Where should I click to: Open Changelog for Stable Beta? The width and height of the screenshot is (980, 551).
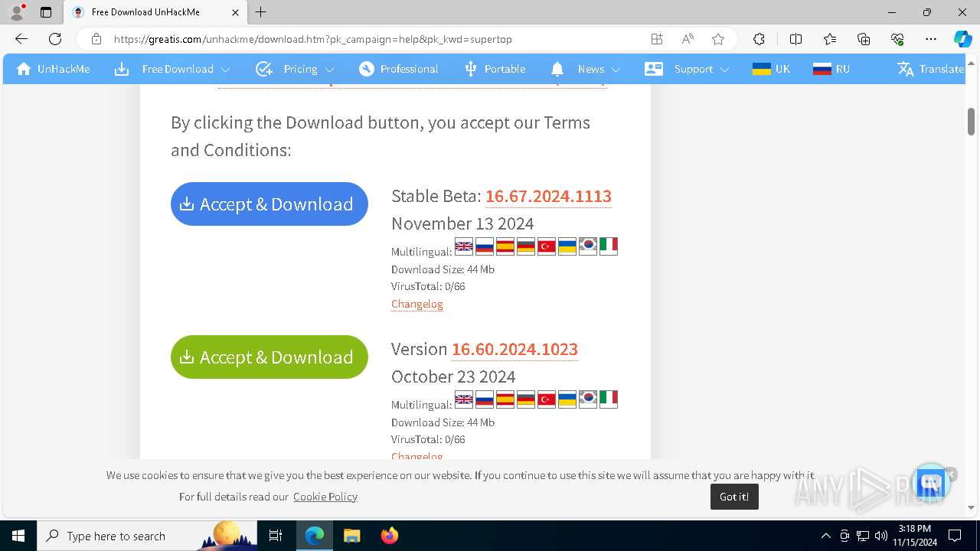[x=417, y=304]
